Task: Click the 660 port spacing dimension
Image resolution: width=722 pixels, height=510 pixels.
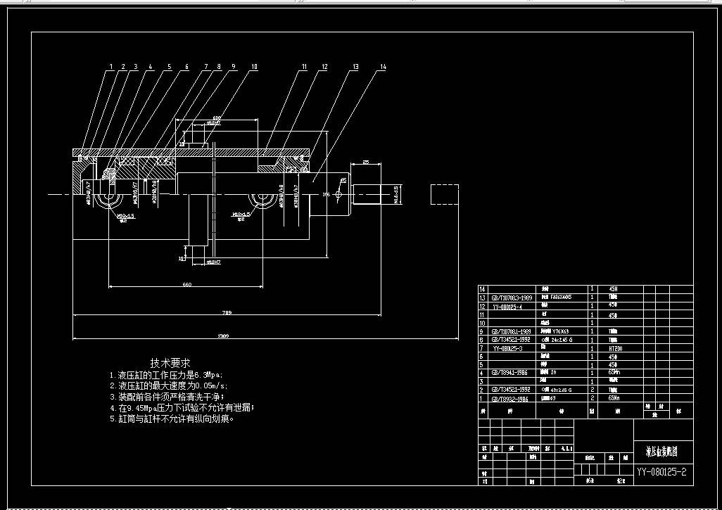Action: (187, 285)
